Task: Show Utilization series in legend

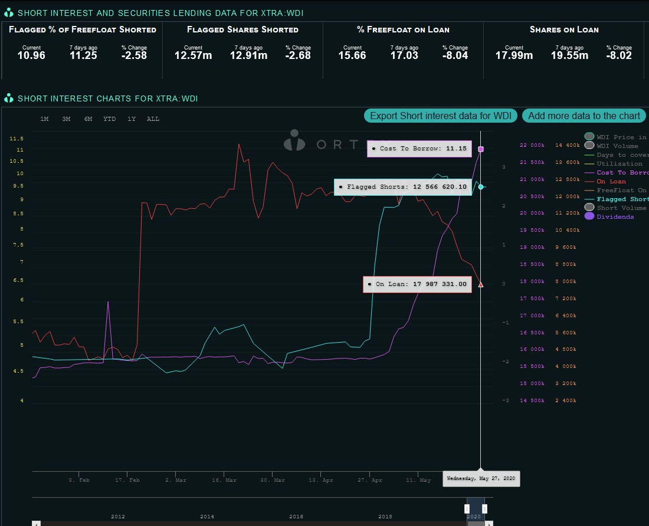Action: [614, 163]
